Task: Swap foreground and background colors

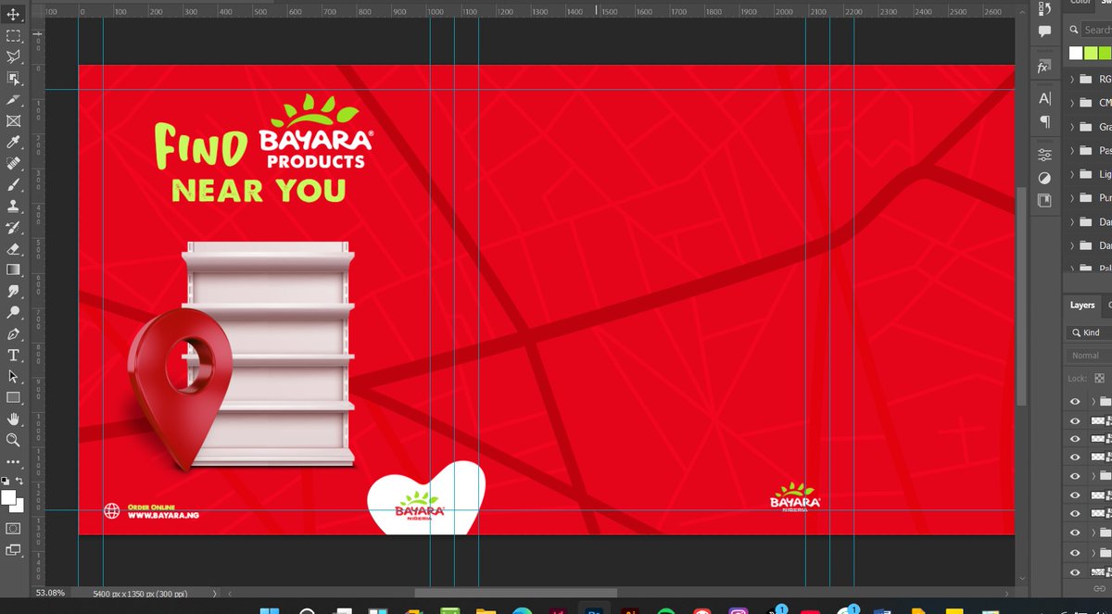Action: tap(20, 481)
